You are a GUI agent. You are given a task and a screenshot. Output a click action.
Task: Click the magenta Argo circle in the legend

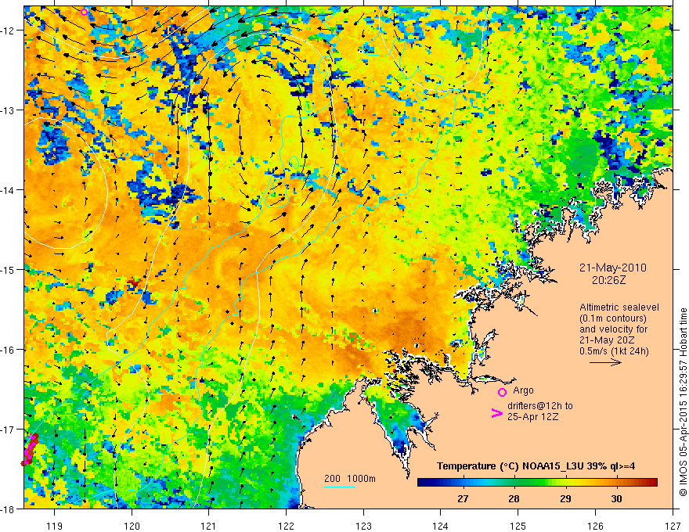502,392
